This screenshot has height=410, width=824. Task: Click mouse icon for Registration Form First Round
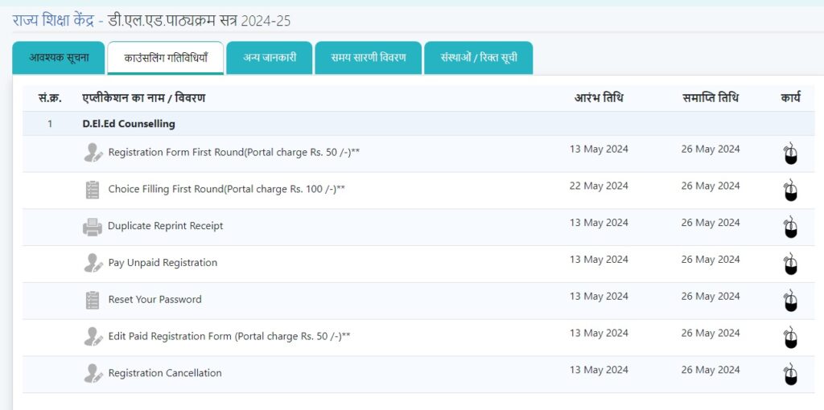(790, 154)
